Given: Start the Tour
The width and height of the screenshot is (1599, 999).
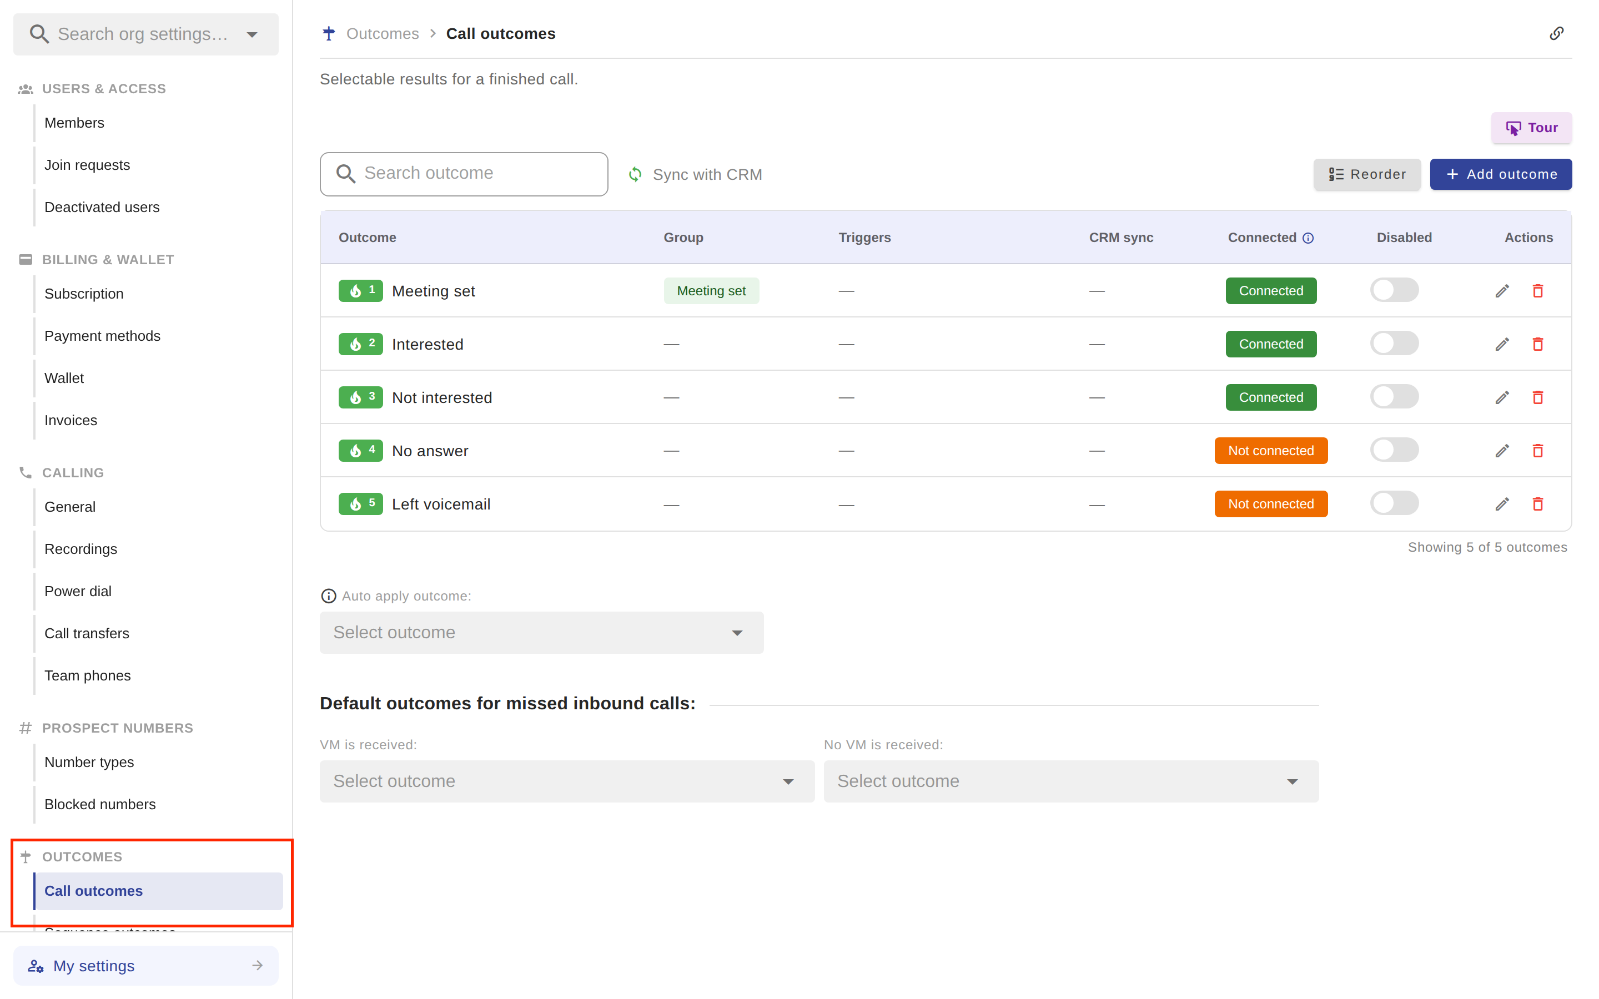Looking at the screenshot, I should [x=1531, y=128].
